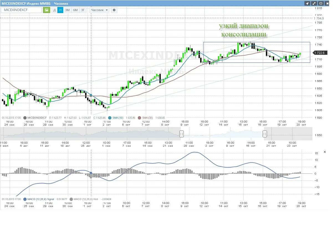Screen dimensions: 336x239
Task: Select the 6М six-month period button
Action: (x=75, y=10)
